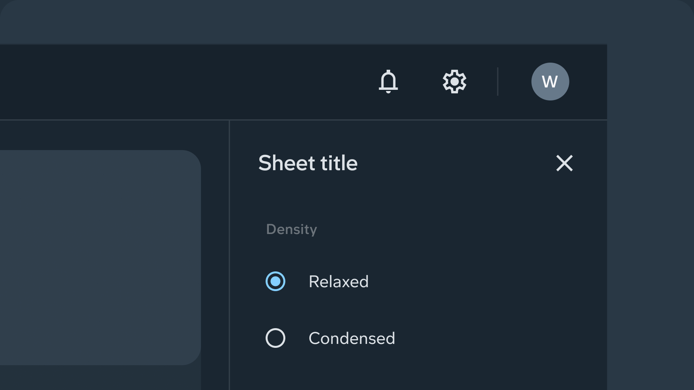Open settings with the gear icon
Image resolution: width=694 pixels, height=390 pixels.
454,82
